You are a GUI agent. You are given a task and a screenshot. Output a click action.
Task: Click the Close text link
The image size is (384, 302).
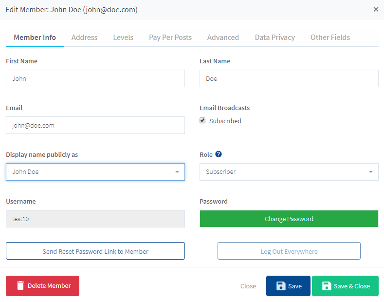pos(248,286)
